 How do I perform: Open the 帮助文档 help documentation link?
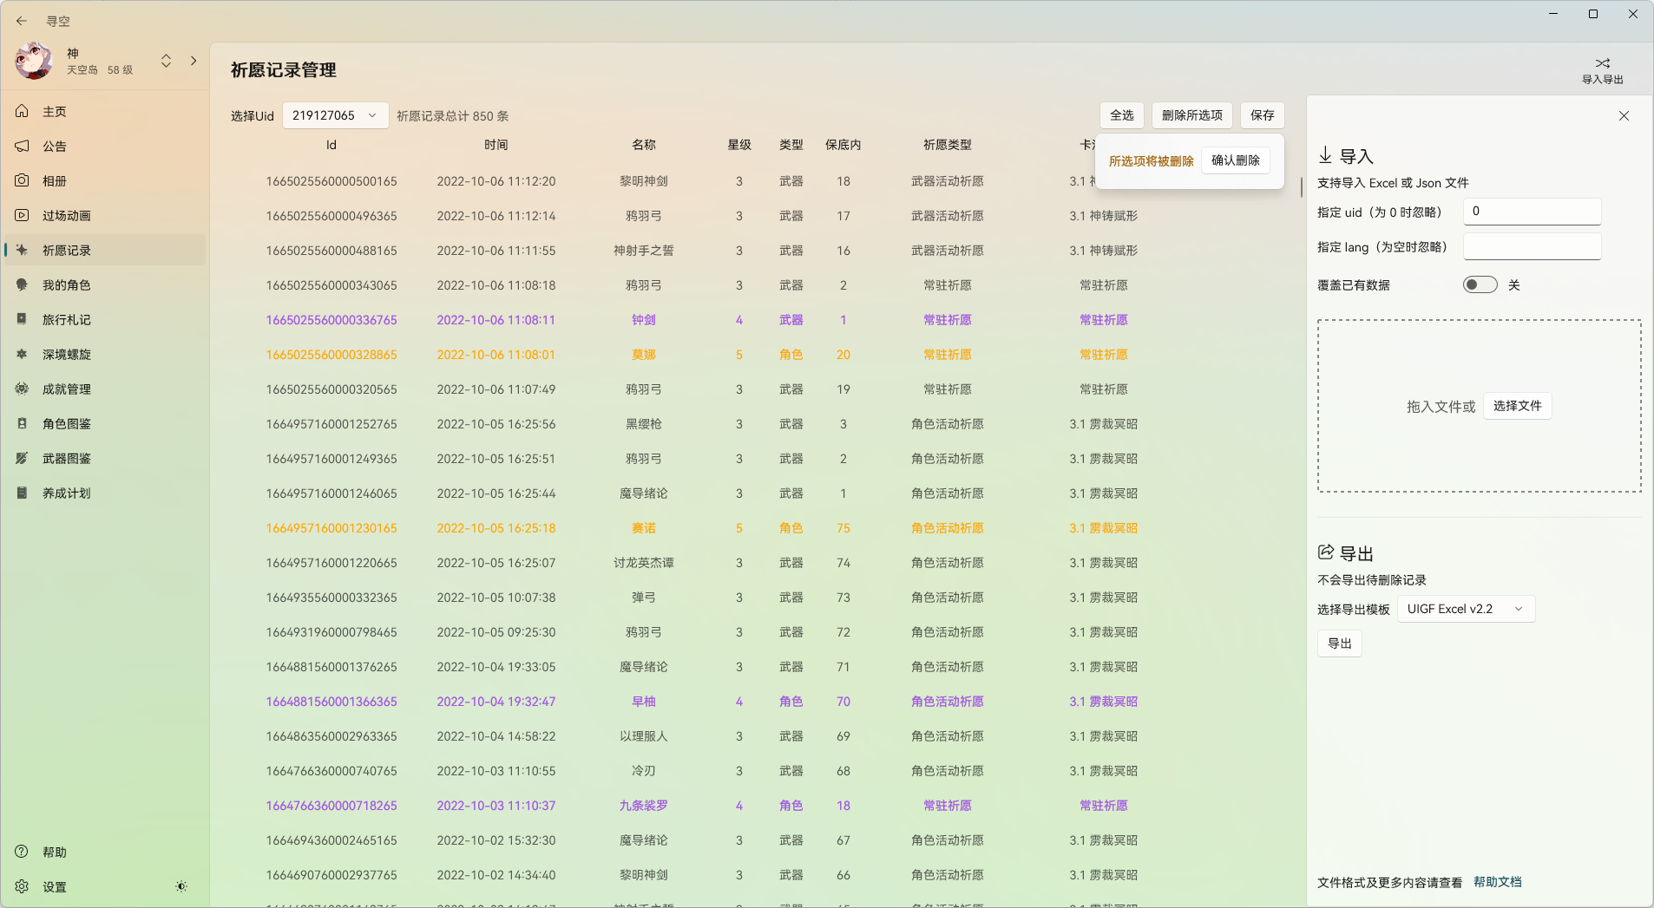1497,882
